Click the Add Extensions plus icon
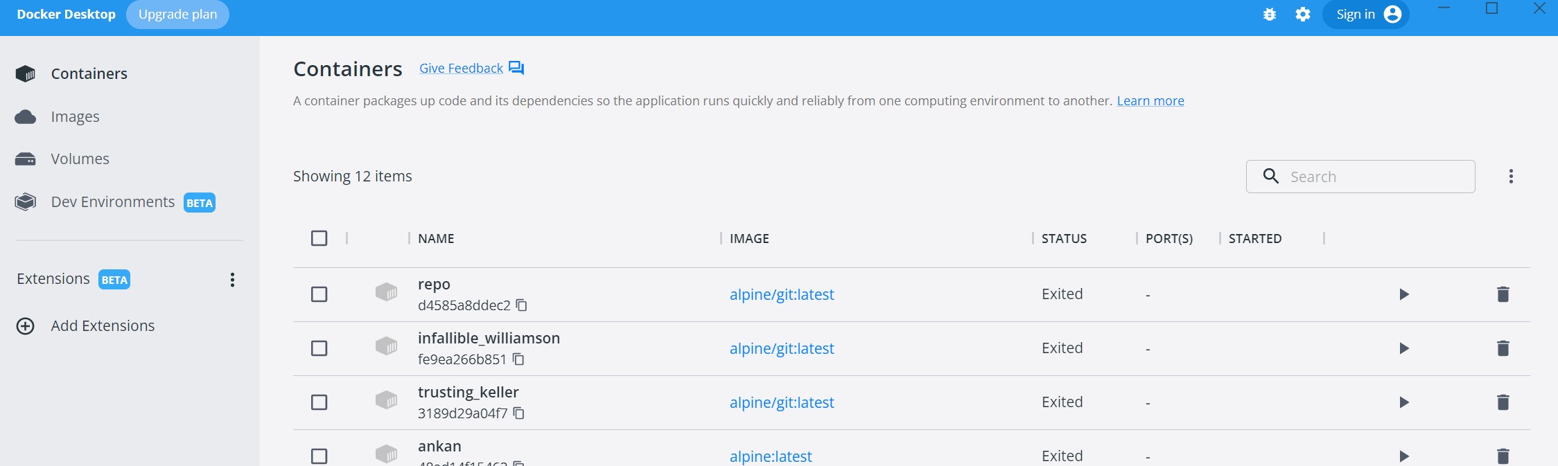The height and width of the screenshot is (466, 1558). pyautogui.click(x=26, y=326)
